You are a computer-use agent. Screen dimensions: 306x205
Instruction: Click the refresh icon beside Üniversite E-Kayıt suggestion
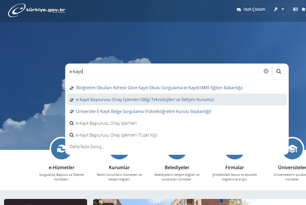(72, 111)
